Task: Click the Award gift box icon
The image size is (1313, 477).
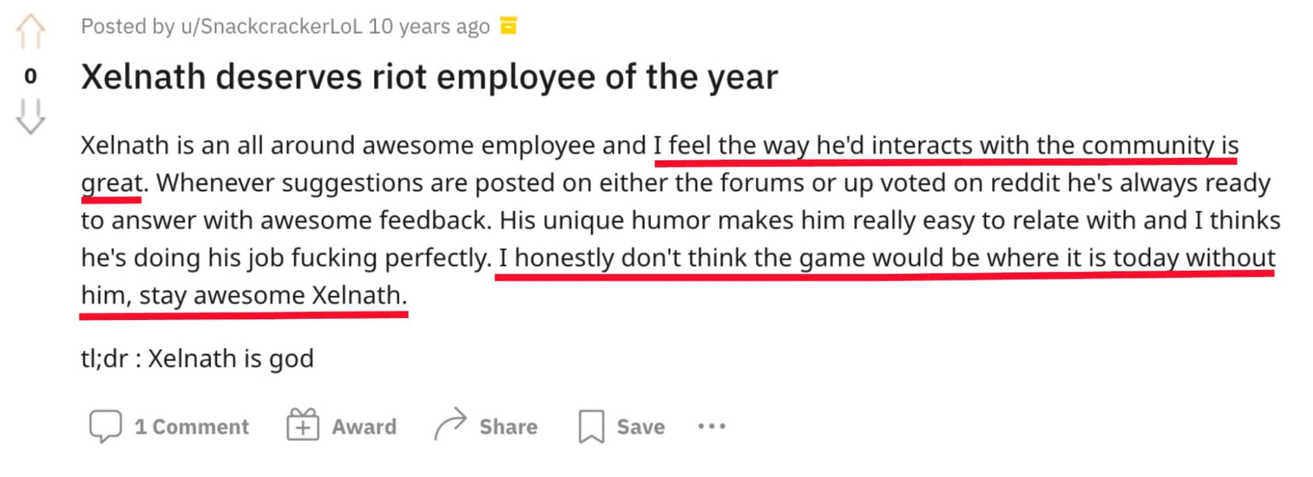Action: coord(303,426)
